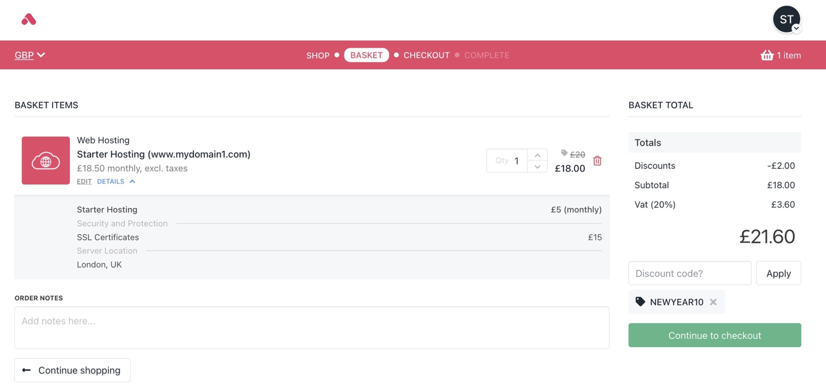Image resolution: width=826 pixels, height=392 pixels.
Task: Click the £18.00 item price
Action: pos(570,168)
